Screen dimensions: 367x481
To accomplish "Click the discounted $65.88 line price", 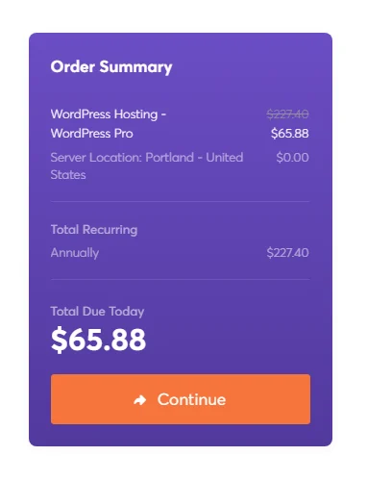I will point(290,133).
